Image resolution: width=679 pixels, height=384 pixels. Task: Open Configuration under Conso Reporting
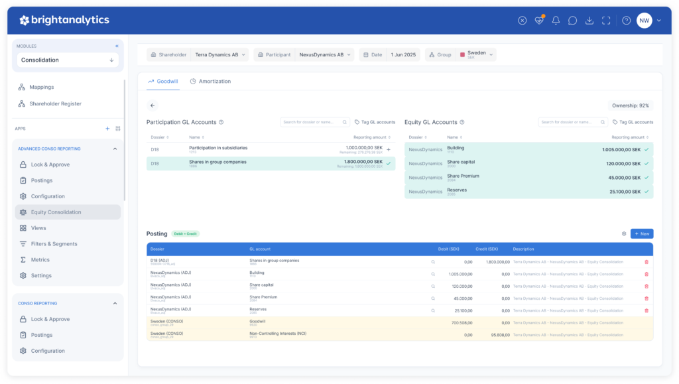(48, 351)
